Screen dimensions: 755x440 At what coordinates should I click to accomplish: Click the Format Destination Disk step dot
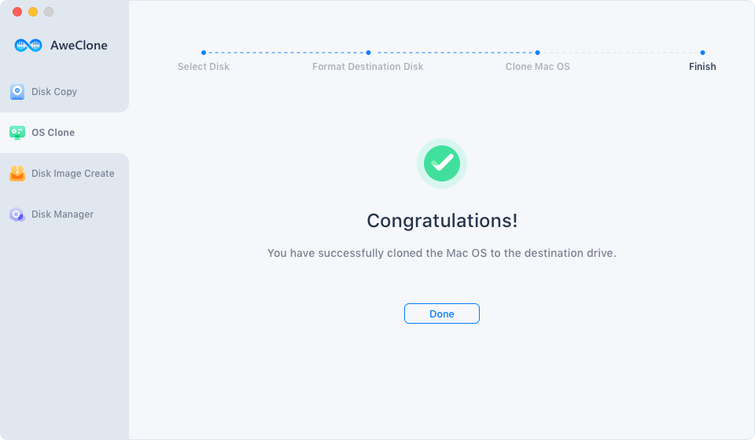[368, 53]
